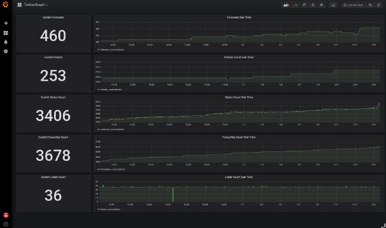This screenshot has width=386, height=228.
Task: Open the Current Listed Count panel menu
Action: pos(53,177)
